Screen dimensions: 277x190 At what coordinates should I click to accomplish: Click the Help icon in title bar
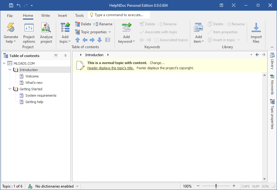[x=221, y=5]
